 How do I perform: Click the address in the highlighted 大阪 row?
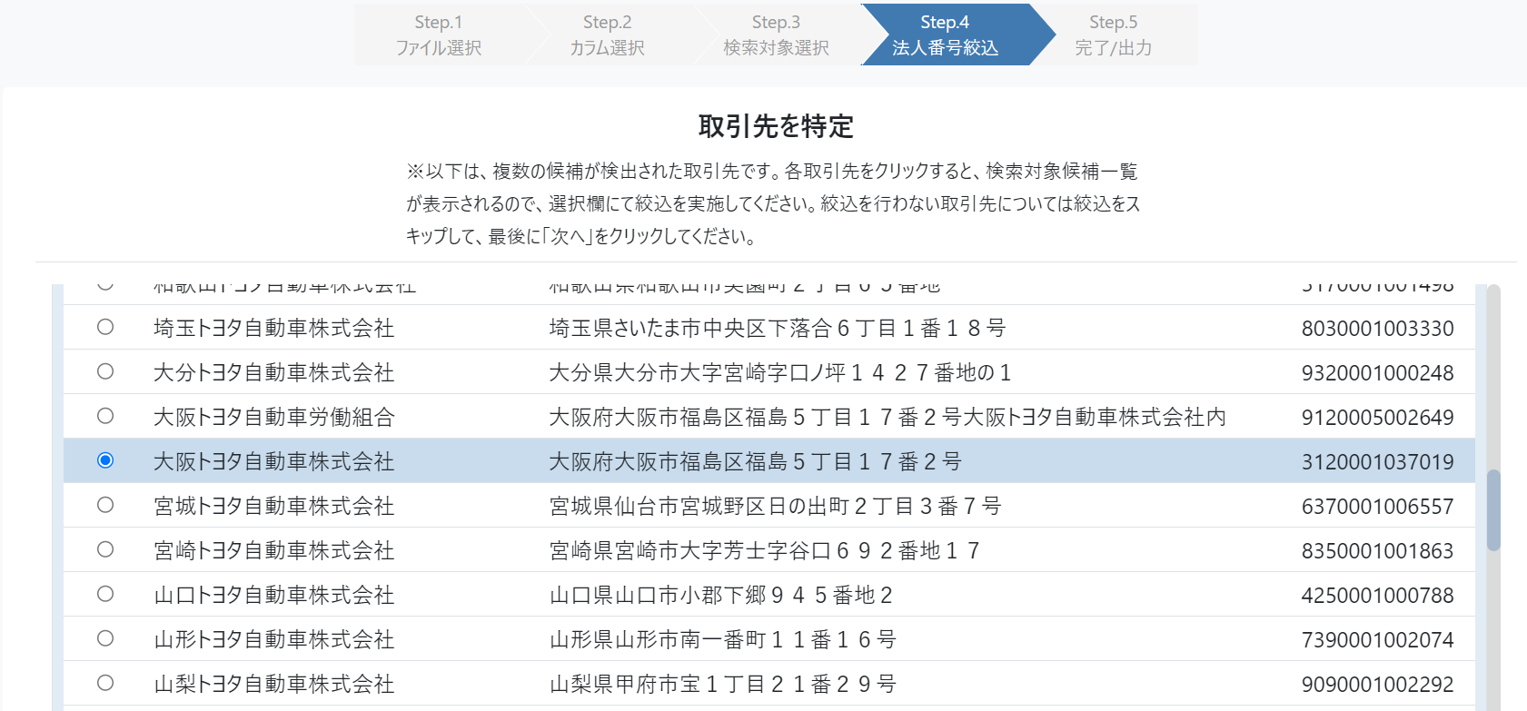pyautogui.click(x=756, y=461)
